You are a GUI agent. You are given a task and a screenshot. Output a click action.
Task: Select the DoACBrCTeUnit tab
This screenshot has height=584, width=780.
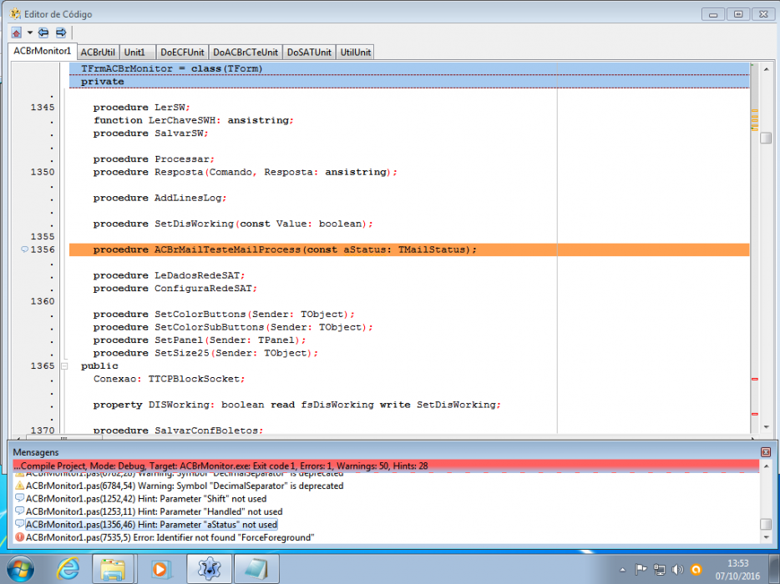246,53
